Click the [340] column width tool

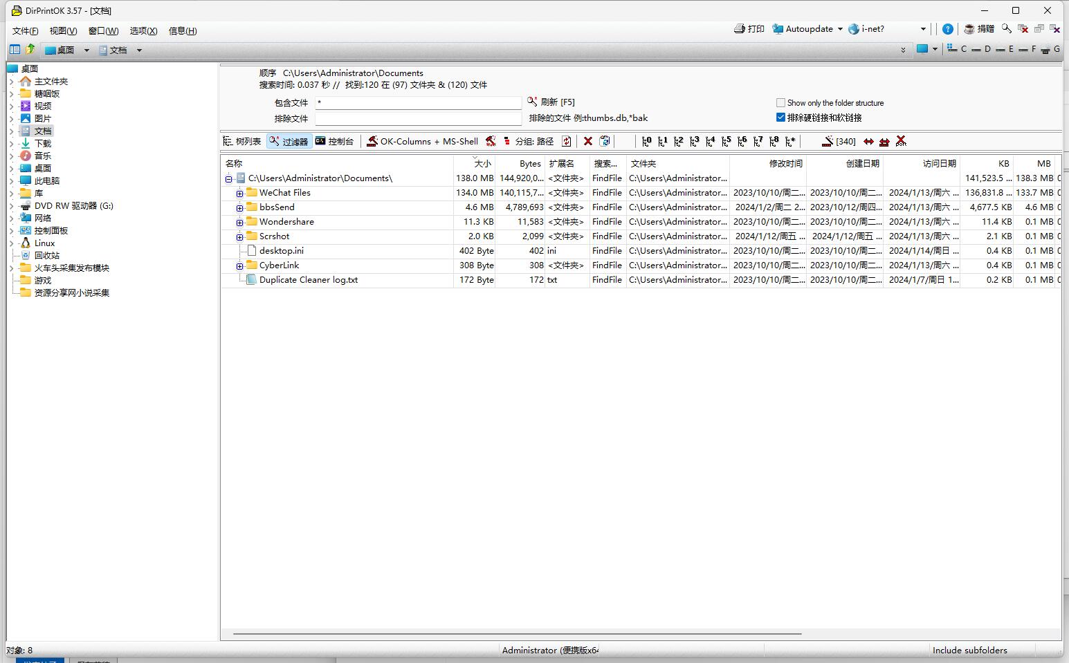click(839, 141)
